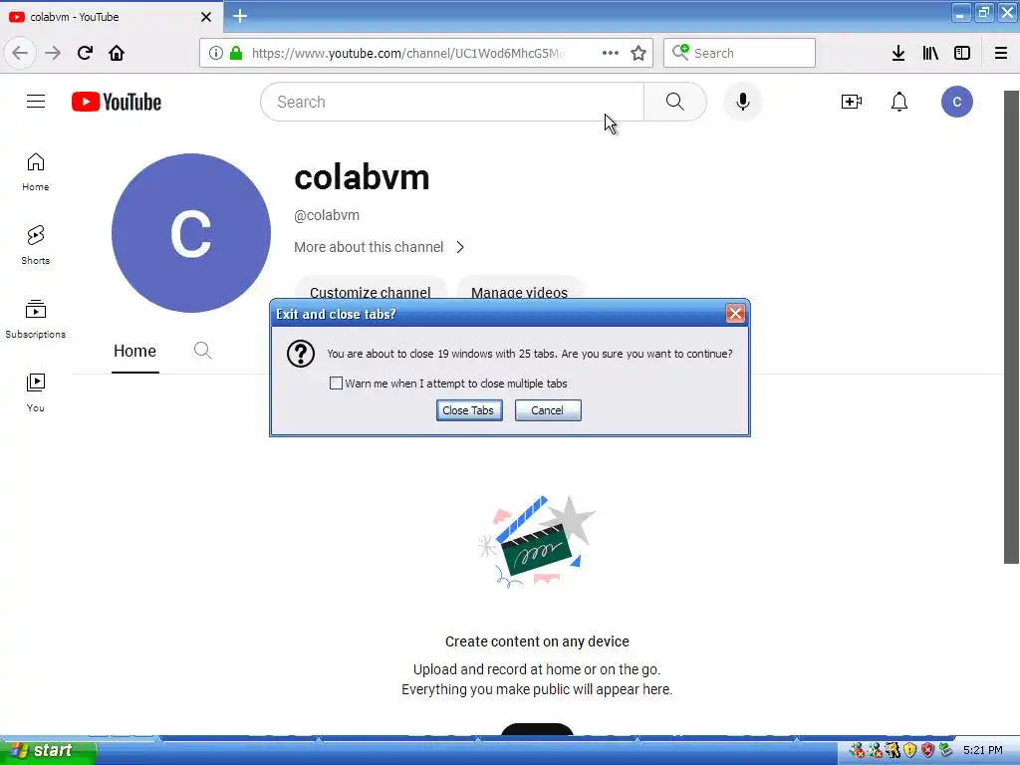Go to Home in YouTube sidebar
Image resolution: width=1020 pixels, height=765 pixels.
(x=35, y=171)
